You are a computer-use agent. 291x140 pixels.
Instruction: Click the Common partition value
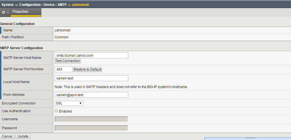[62, 37]
